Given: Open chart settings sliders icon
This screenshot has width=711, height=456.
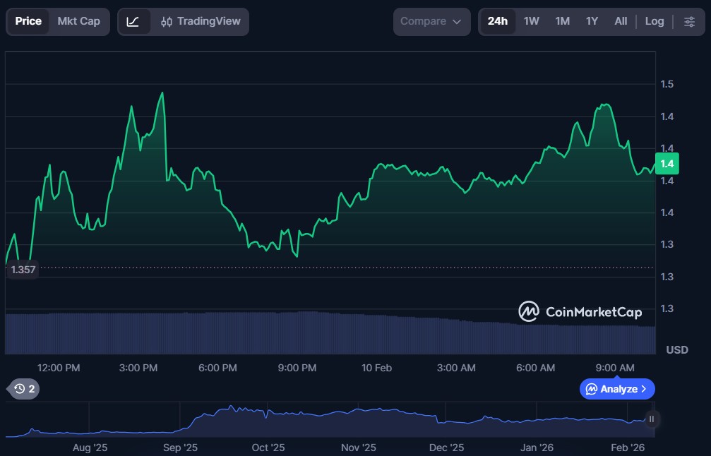Looking at the screenshot, I should [x=689, y=22].
